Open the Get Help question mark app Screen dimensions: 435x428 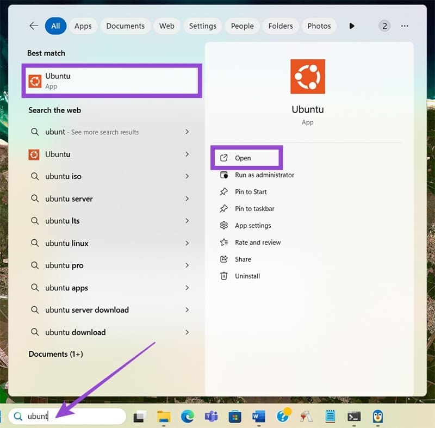(283, 415)
